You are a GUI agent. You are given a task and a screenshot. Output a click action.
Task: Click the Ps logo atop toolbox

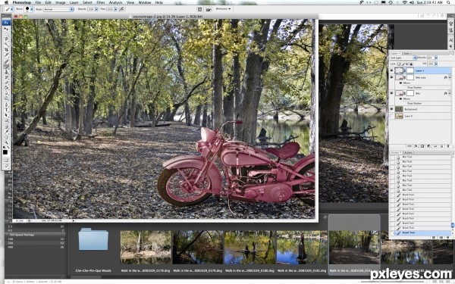(6, 23)
